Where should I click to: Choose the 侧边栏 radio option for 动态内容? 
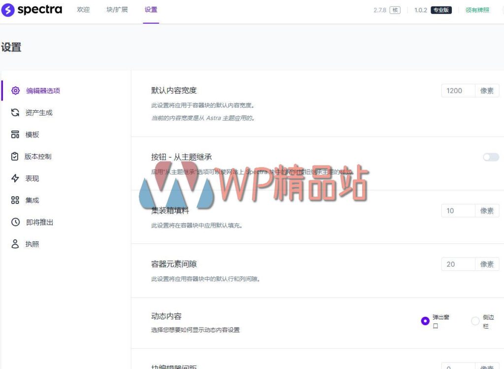[x=475, y=321]
